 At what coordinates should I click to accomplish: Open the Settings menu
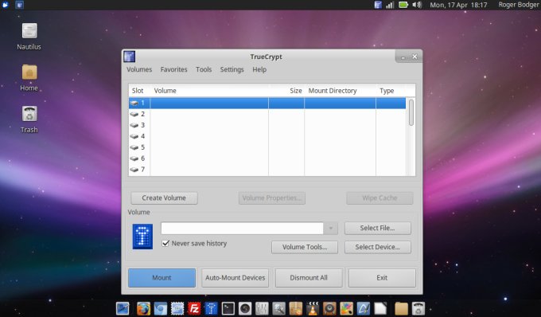pyautogui.click(x=232, y=69)
